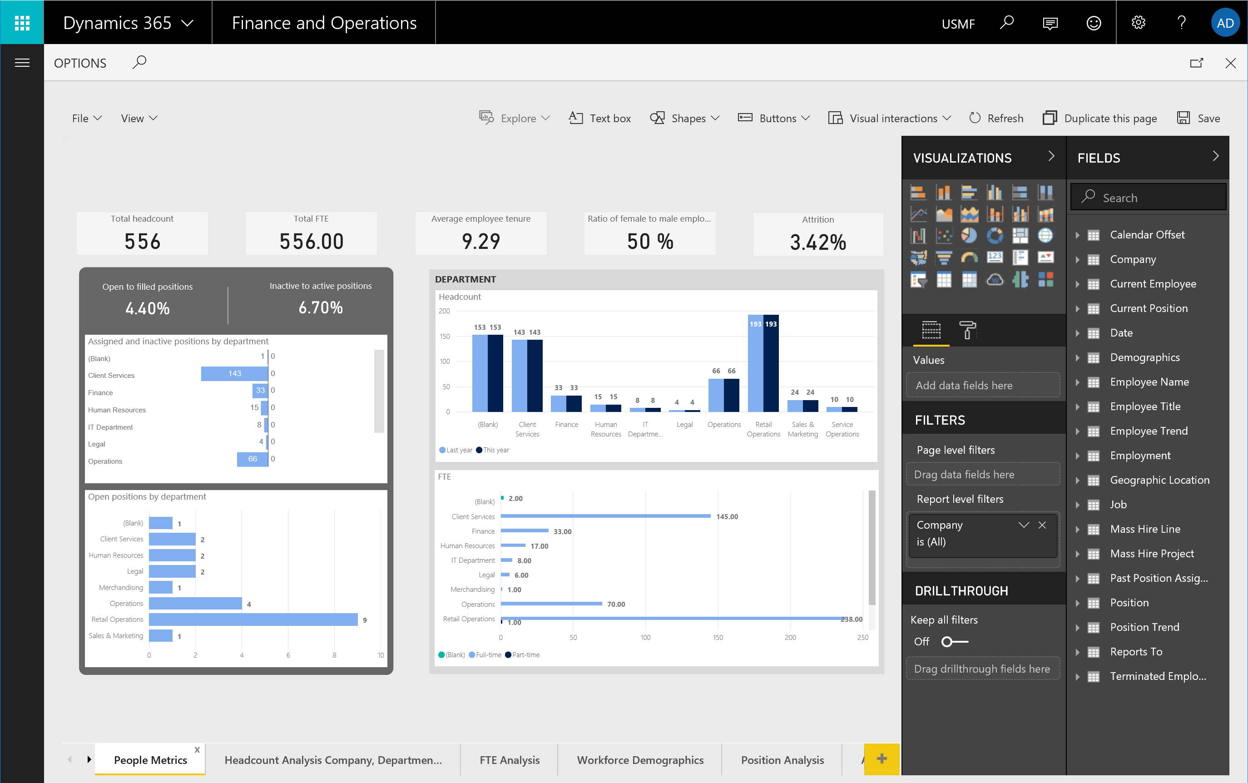The width and height of the screenshot is (1248, 783).
Task: Expand the Demographics field group
Action: coord(1079,357)
